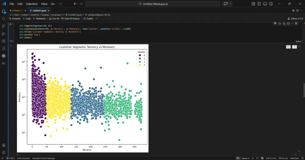Expand the run cell dropdown arrow

coord(13,24)
